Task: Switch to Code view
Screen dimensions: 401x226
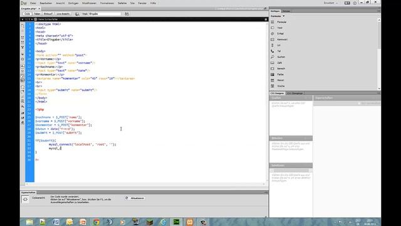Action: tap(27, 14)
